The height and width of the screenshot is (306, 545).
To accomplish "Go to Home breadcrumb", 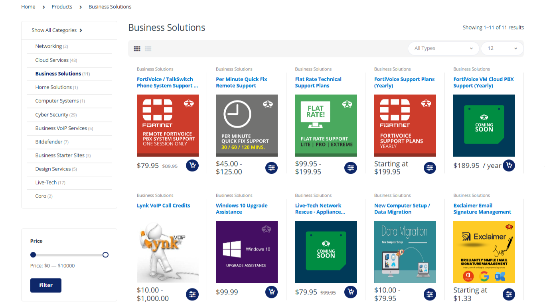I will [28, 7].
